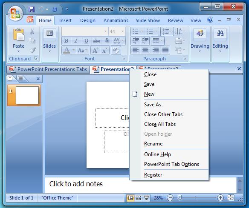Viewport: 249px width, 208px height.
Task: Select slide 1 thumbnail in panel
Action: coord(24,95)
